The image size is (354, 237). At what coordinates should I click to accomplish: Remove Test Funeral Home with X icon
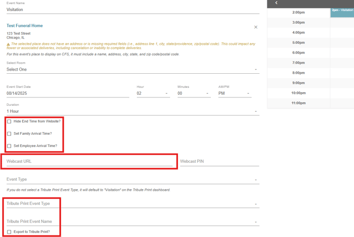(256, 27)
